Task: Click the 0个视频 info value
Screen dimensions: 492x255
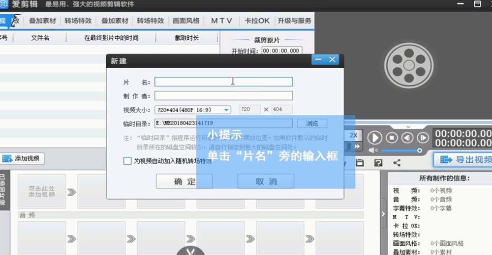Action: pyautogui.click(x=441, y=191)
